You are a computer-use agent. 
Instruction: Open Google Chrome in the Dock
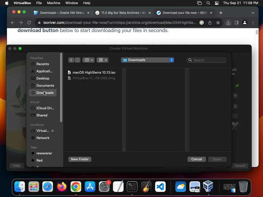(x=76, y=187)
